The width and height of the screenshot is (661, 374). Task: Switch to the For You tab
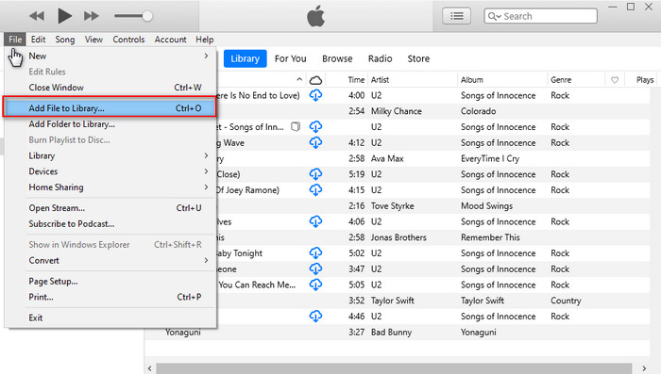tap(291, 58)
